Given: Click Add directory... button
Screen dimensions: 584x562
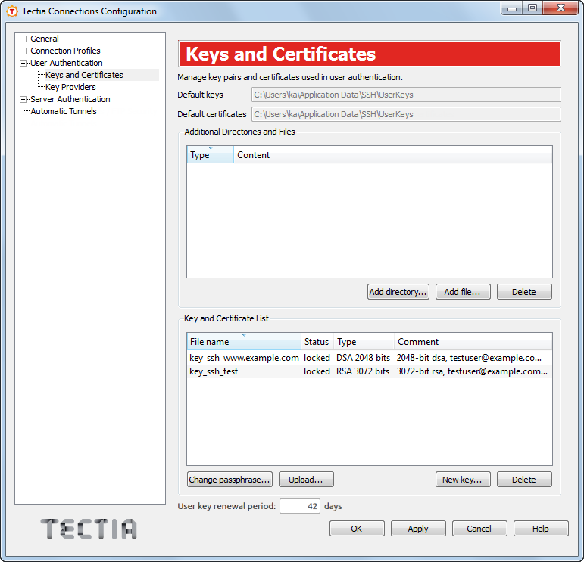Looking at the screenshot, I should point(398,292).
